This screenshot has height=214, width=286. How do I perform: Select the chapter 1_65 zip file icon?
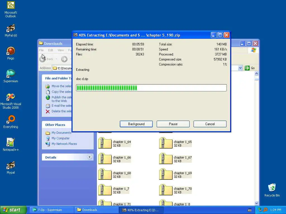(166, 143)
